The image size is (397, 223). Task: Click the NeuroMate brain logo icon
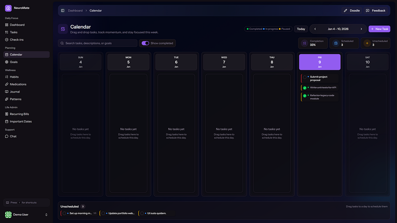point(8,8)
